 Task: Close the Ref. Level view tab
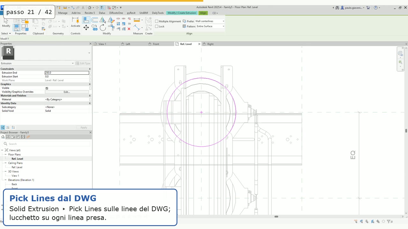pyautogui.click(x=199, y=44)
